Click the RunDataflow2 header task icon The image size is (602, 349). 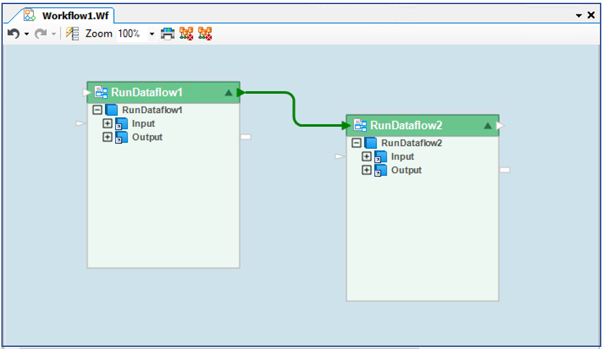[x=360, y=126]
